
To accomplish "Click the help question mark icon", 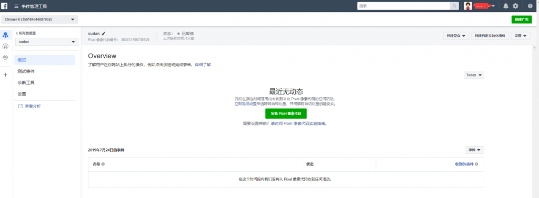I will point(530,6).
